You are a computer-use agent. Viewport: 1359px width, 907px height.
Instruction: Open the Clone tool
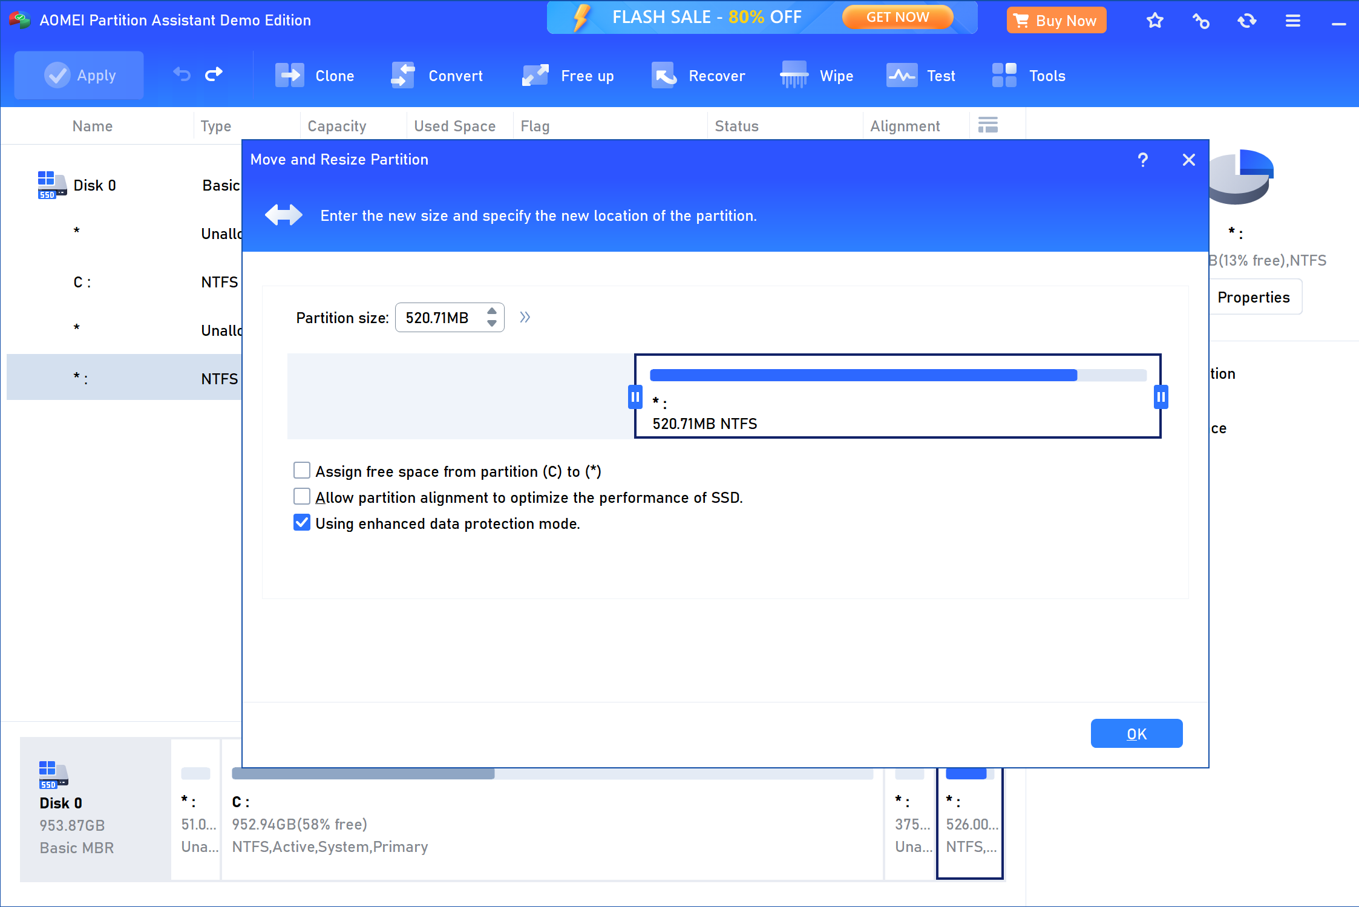pyautogui.click(x=315, y=76)
